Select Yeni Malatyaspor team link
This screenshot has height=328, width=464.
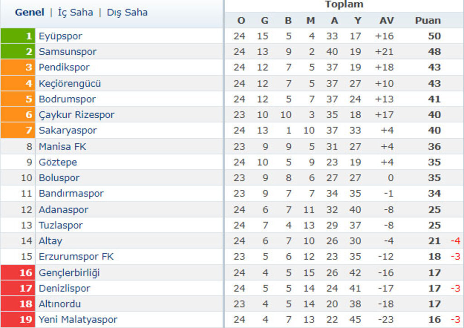point(78,319)
